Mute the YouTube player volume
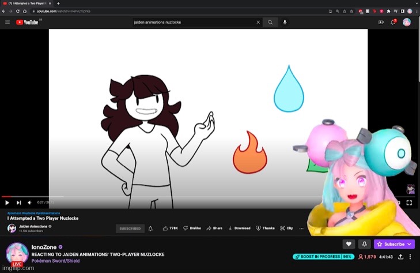 (29, 203)
